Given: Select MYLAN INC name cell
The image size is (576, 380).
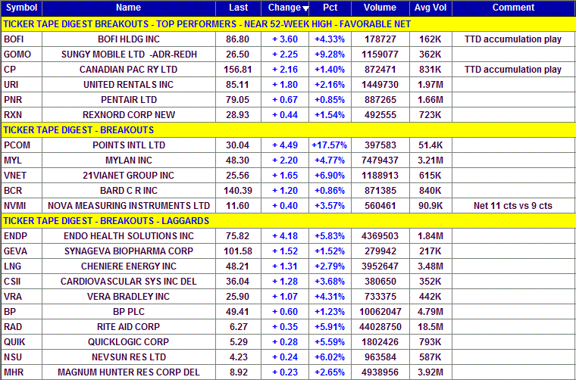Looking at the screenshot, I should click(x=129, y=160).
